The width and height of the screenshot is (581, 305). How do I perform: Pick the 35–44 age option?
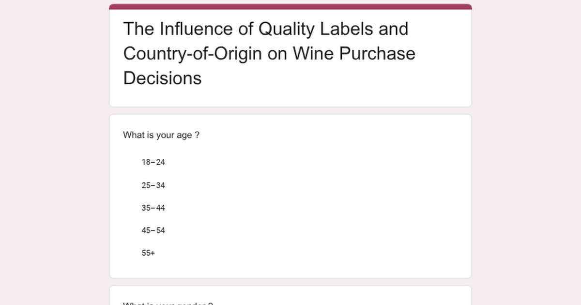click(153, 208)
